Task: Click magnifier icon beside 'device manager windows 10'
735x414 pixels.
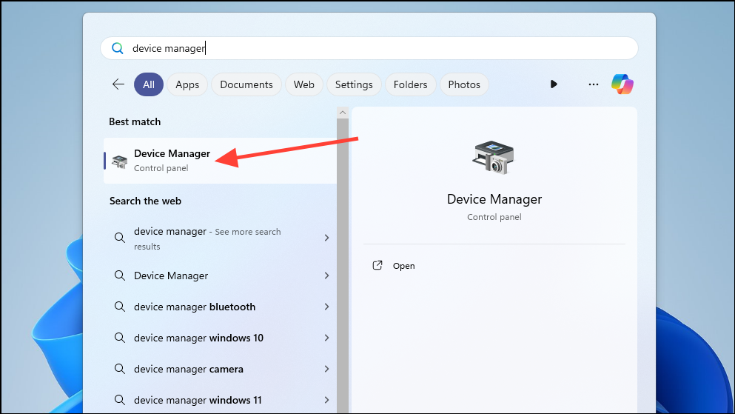Action: pos(119,338)
